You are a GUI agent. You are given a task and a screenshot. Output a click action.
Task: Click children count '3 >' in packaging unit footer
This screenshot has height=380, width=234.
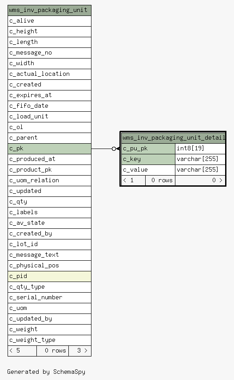[80, 351]
